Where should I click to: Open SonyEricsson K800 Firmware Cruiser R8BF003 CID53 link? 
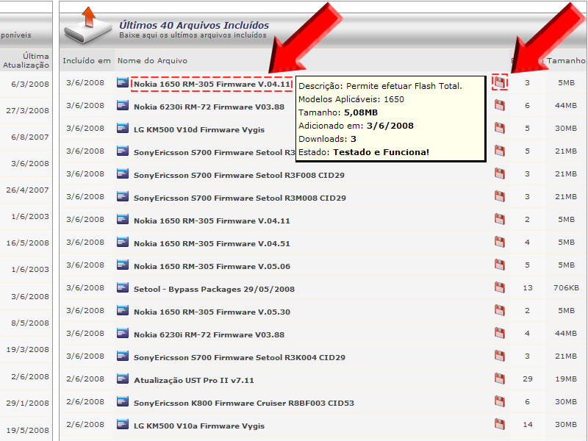(x=244, y=403)
